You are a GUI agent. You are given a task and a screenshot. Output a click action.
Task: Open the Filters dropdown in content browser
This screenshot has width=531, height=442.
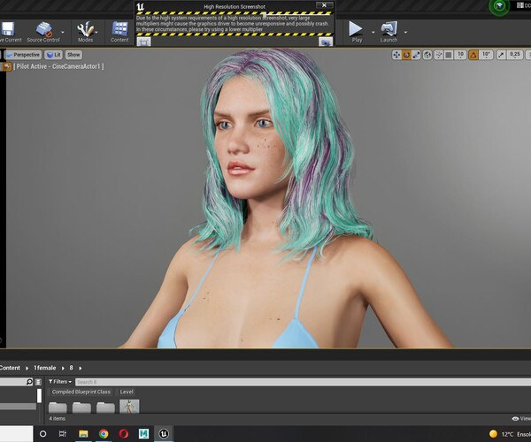pos(60,382)
